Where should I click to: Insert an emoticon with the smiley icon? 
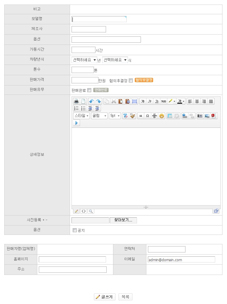coord(162,116)
